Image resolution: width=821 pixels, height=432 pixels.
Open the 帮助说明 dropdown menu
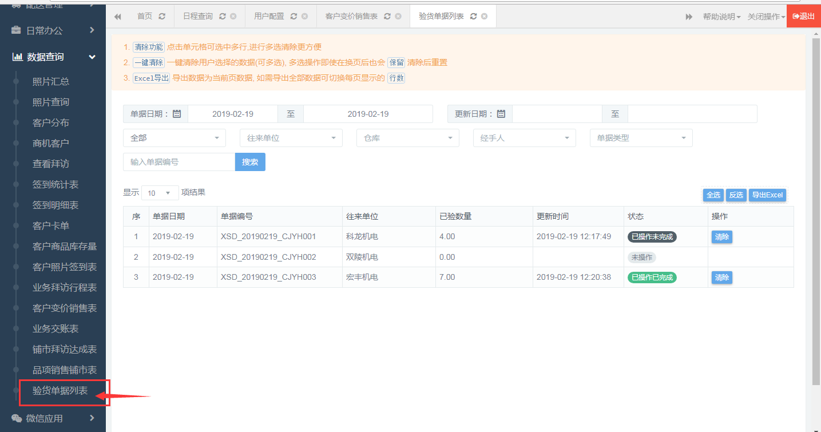tap(721, 17)
